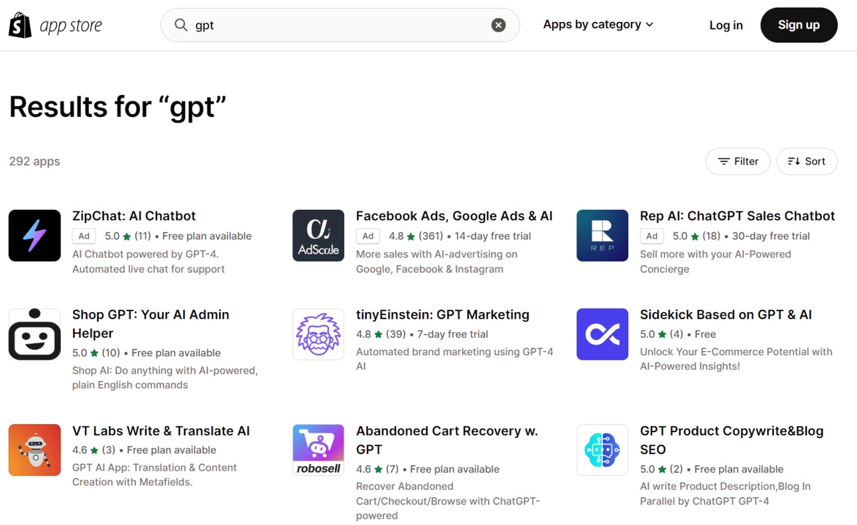Open VT Labs Write & Translate AI title
Screen dimensions: 857x525
pos(161,431)
